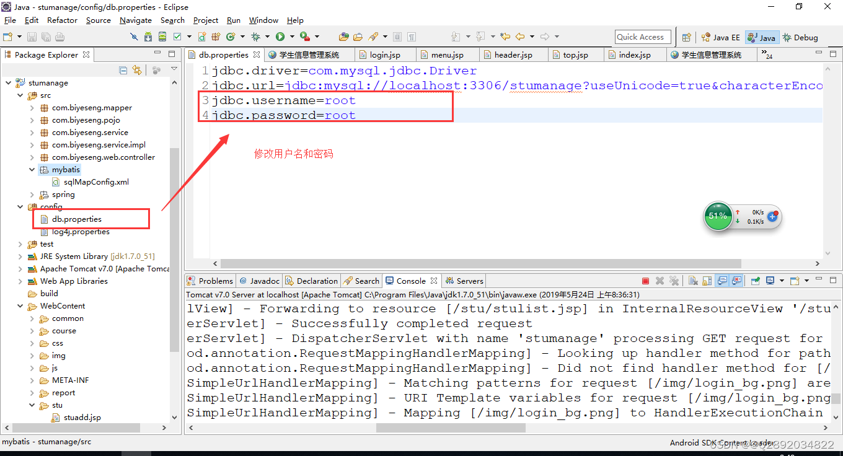
Task: Collapse the mybatis source folder
Action: [32, 169]
